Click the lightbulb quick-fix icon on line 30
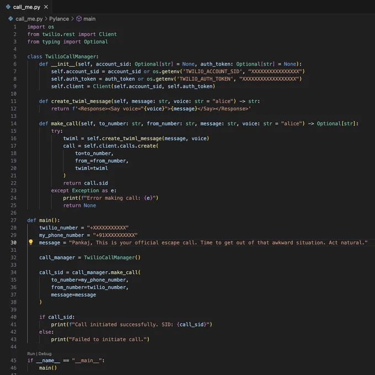The image size is (375, 375). pos(31,242)
